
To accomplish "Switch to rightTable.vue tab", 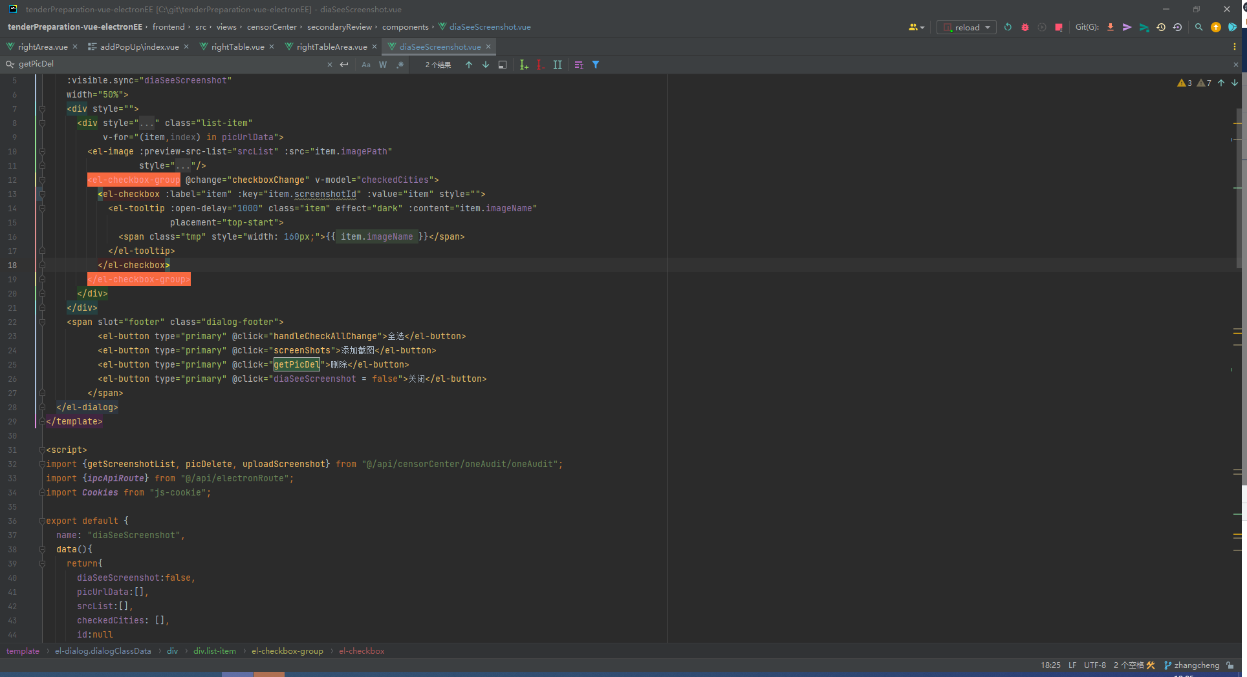I will (237, 47).
